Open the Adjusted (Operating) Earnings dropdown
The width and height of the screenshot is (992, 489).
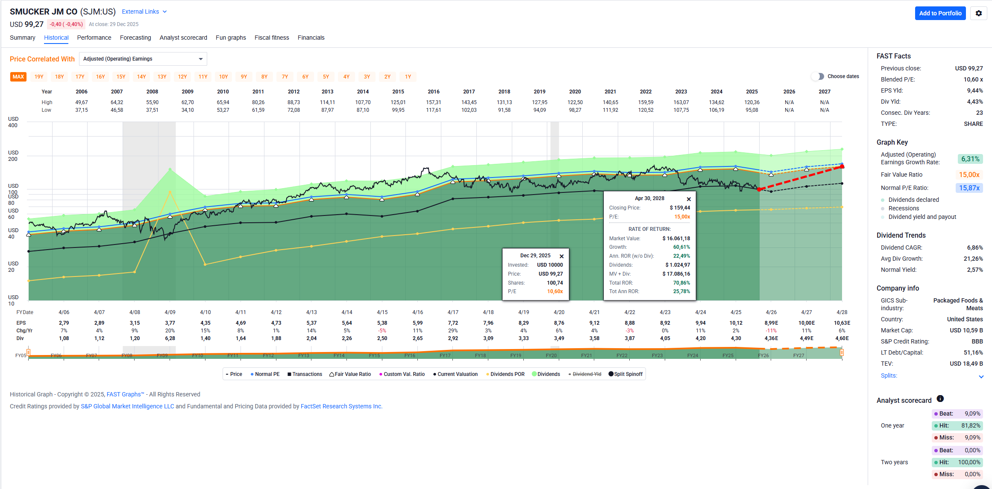(143, 59)
